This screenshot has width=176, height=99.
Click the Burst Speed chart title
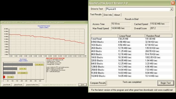pos(23,59)
